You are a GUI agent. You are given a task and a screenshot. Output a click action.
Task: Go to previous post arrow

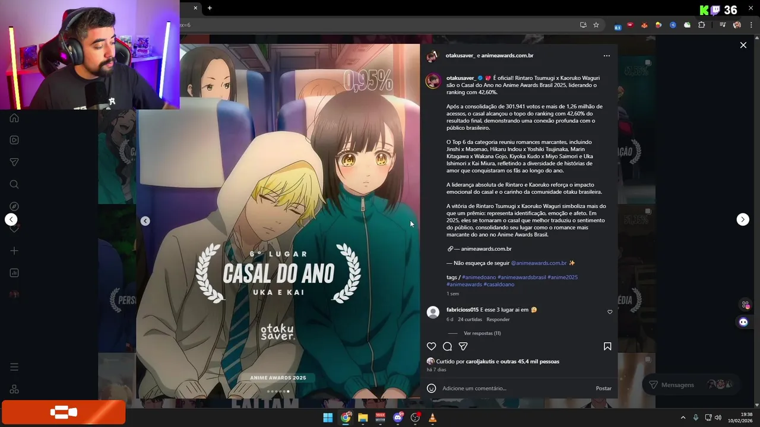pyautogui.click(x=11, y=219)
